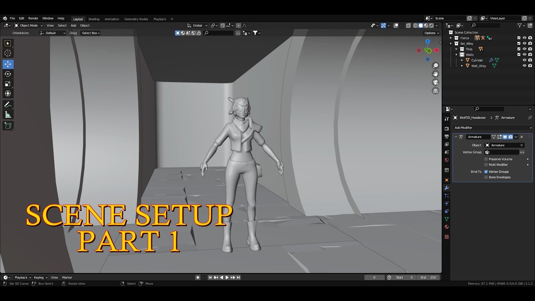Open the Modifier properties wrench tab
535x301 pixels.
446,188
